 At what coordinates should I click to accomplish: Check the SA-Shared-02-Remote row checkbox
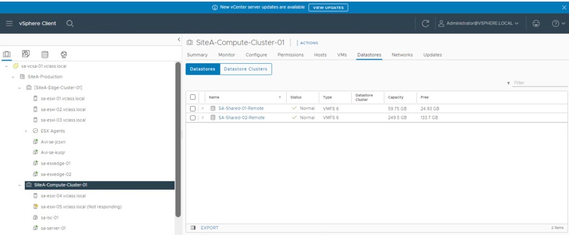click(193, 117)
